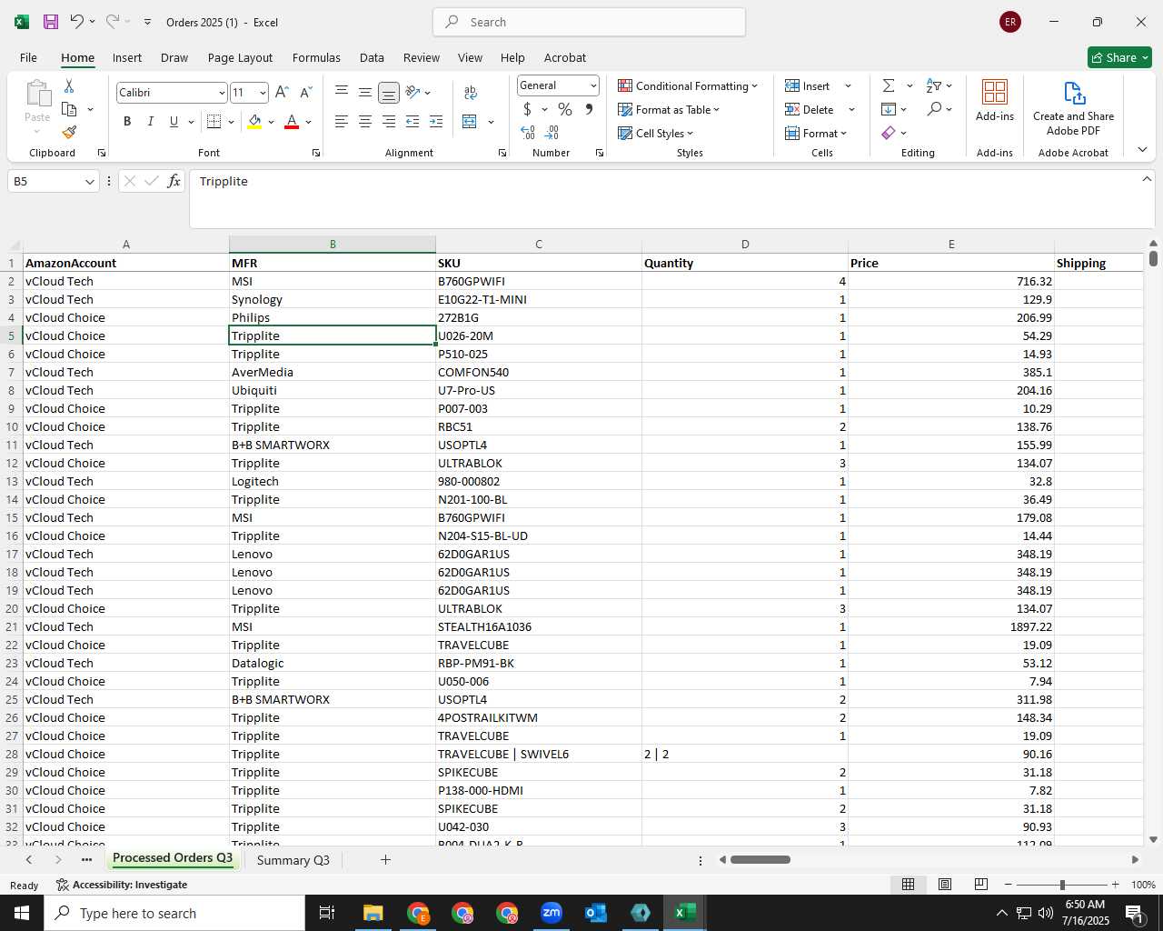Screen dimensions: 1163x931
Task: Click the Insert Function fx icon
Action: (174, 181)
